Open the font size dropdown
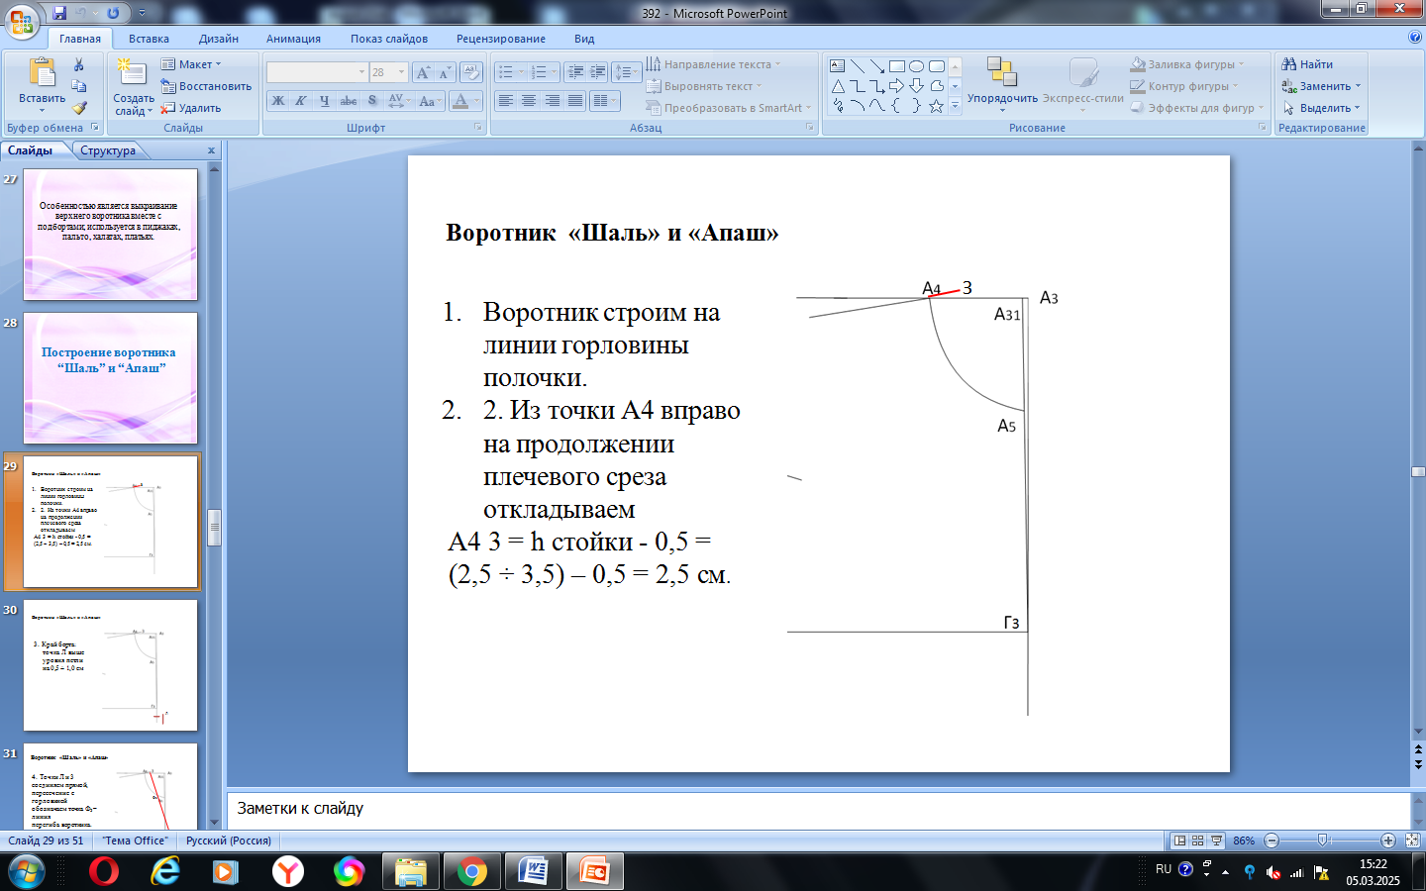The height and width of the screenshot is (891, 1426). (x=401, y=72)
